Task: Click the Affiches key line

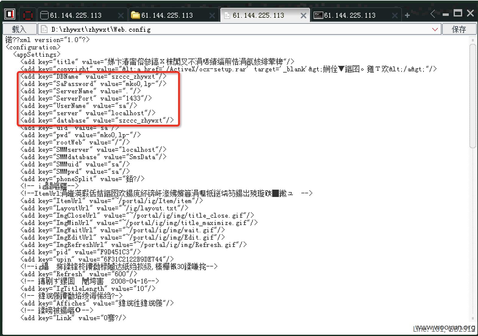Action: point(97,303)
